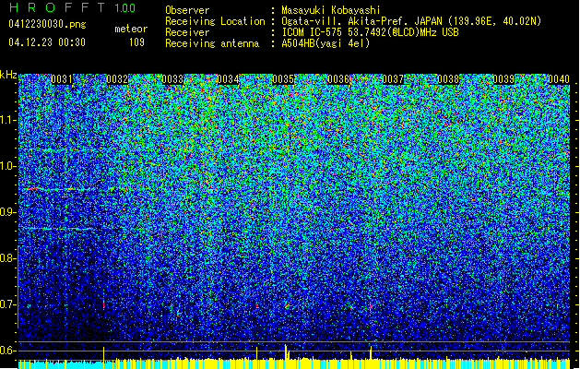Click the 0036 time marker
The image size is (580, 369).
click(x=338, y=79)
